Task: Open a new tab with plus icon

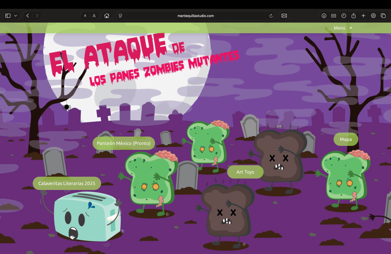Action: point(363,16)
